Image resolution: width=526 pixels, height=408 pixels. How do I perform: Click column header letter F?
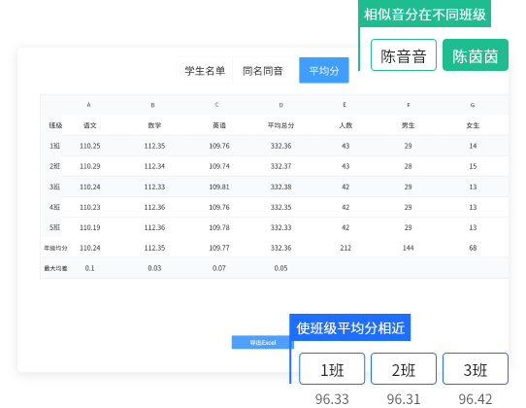click(x=409, y=105)
